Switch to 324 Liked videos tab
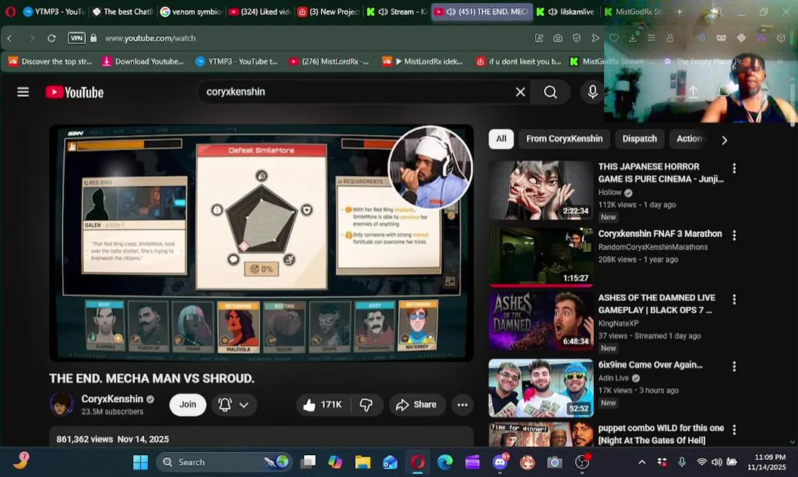Viewport: 798px width, 477px height. 258,12
